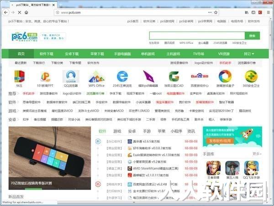274x206 pixels.
Task: Switch to the 资讯 content tab
Action: [x=191, y=131]
